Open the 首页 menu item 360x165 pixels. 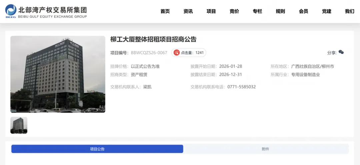click(x=165, y=11)
